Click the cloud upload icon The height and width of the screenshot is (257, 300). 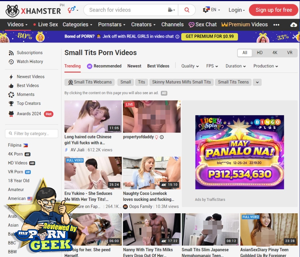click(x=294, y=25)
